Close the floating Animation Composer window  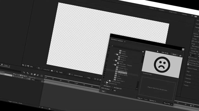(183, 49)
